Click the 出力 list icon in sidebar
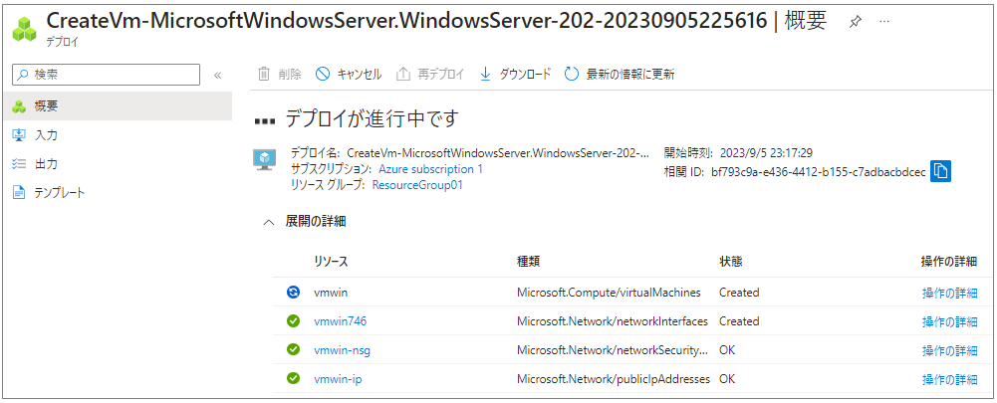The height and width of the screenshot is (403, 997). pyautogui.click(x=19, y=164)
